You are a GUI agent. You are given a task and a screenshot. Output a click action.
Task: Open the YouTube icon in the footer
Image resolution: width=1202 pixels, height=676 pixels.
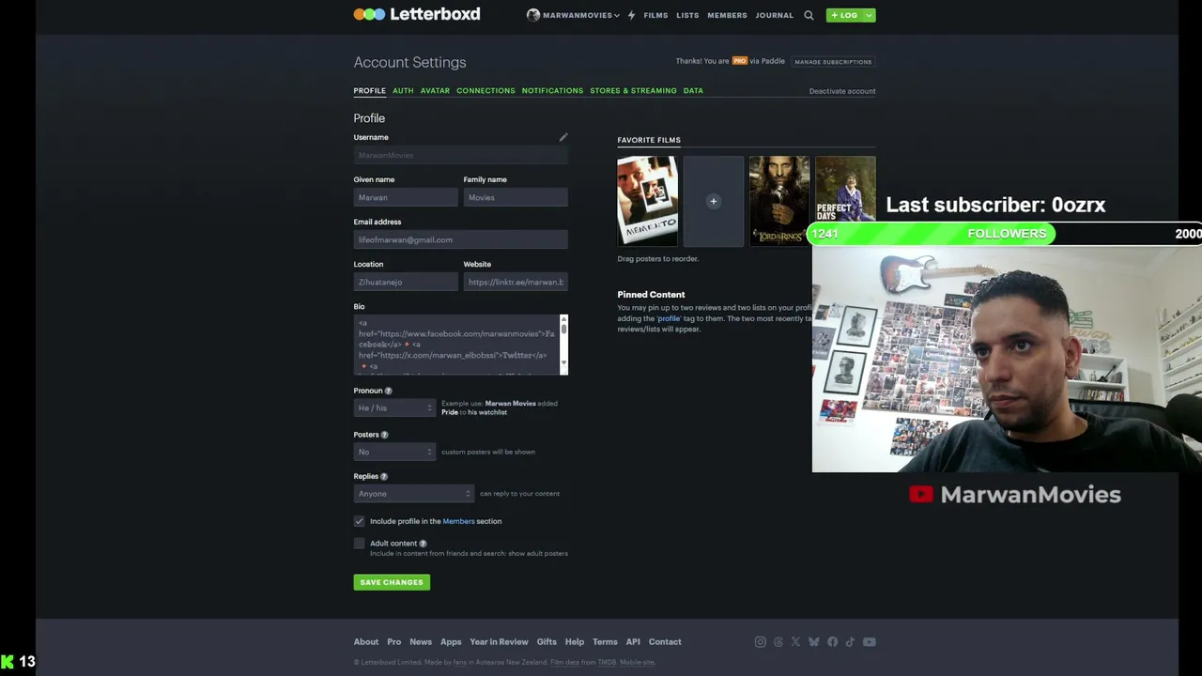(x=870, y=642)
